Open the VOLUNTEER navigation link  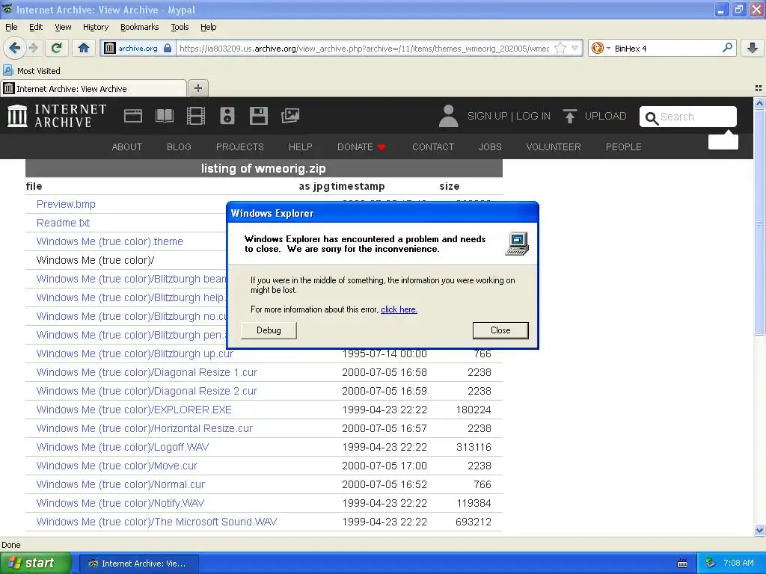tap(554, 147)
